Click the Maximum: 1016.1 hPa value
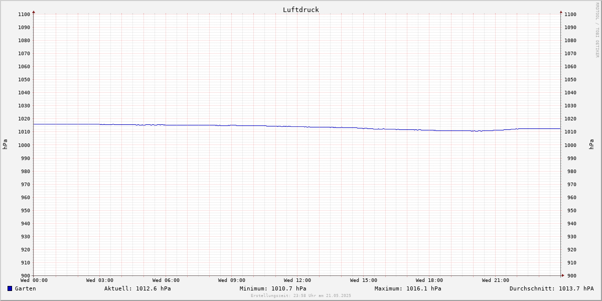 tap(408, 288)
